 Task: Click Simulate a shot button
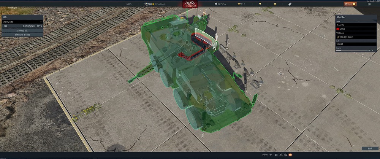[x=22, y=35]
